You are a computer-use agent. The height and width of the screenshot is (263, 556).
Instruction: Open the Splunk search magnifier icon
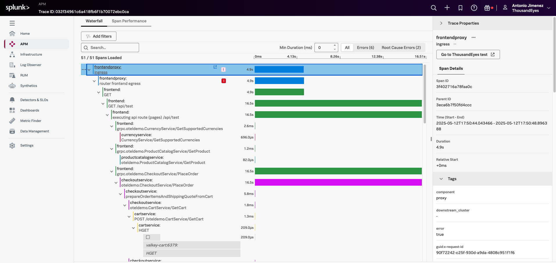(433, 8)
